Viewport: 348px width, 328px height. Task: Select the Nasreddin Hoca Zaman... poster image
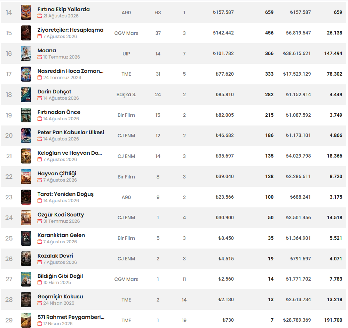pyautogui.click(x=26, y=74)
